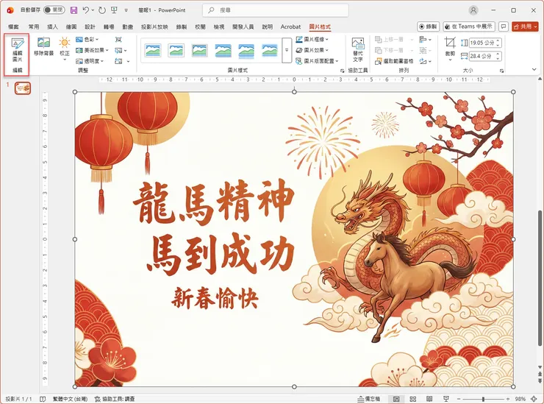Open the Rotate objects dropdown
544x404 pixels.
[426, 61]
